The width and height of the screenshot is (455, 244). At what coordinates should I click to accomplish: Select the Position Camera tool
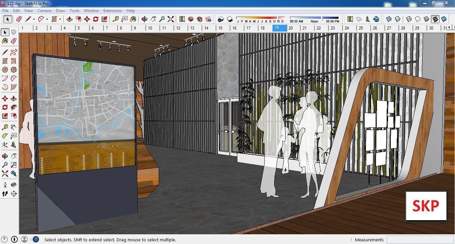tap(5, 185)
